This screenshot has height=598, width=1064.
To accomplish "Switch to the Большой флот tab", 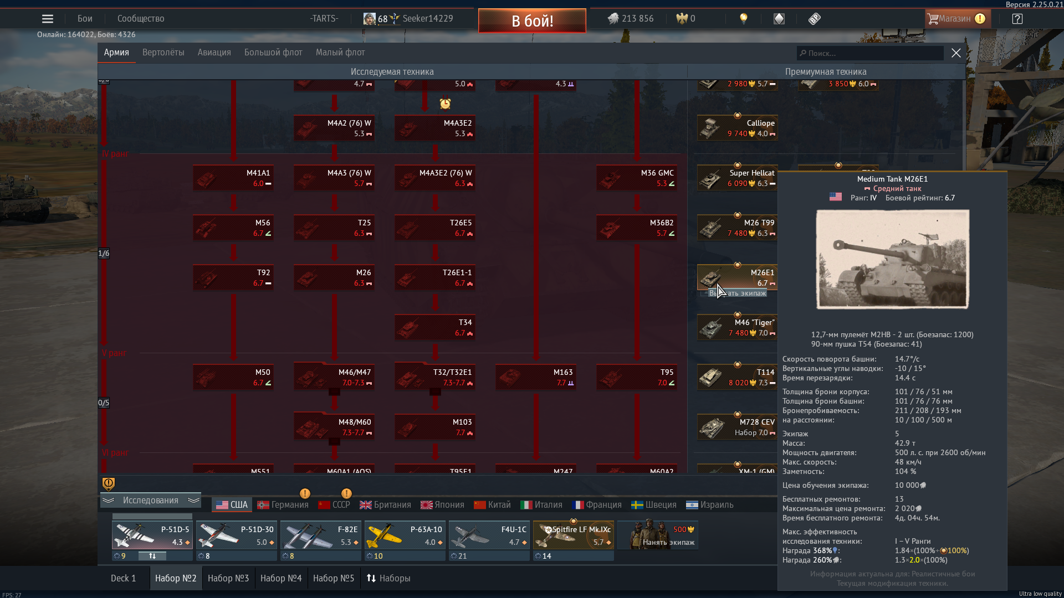I will (273, 53).
